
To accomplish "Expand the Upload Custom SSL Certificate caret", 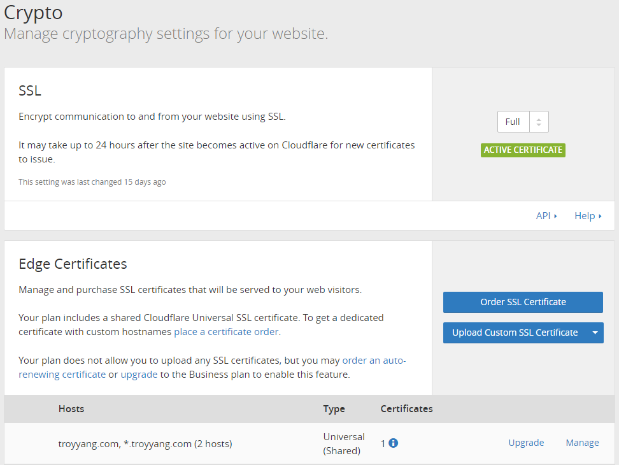I will (594, 333).
